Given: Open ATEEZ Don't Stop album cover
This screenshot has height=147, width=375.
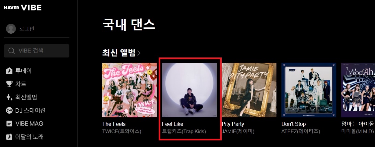Looking at the screenshot, I should 309,90.
